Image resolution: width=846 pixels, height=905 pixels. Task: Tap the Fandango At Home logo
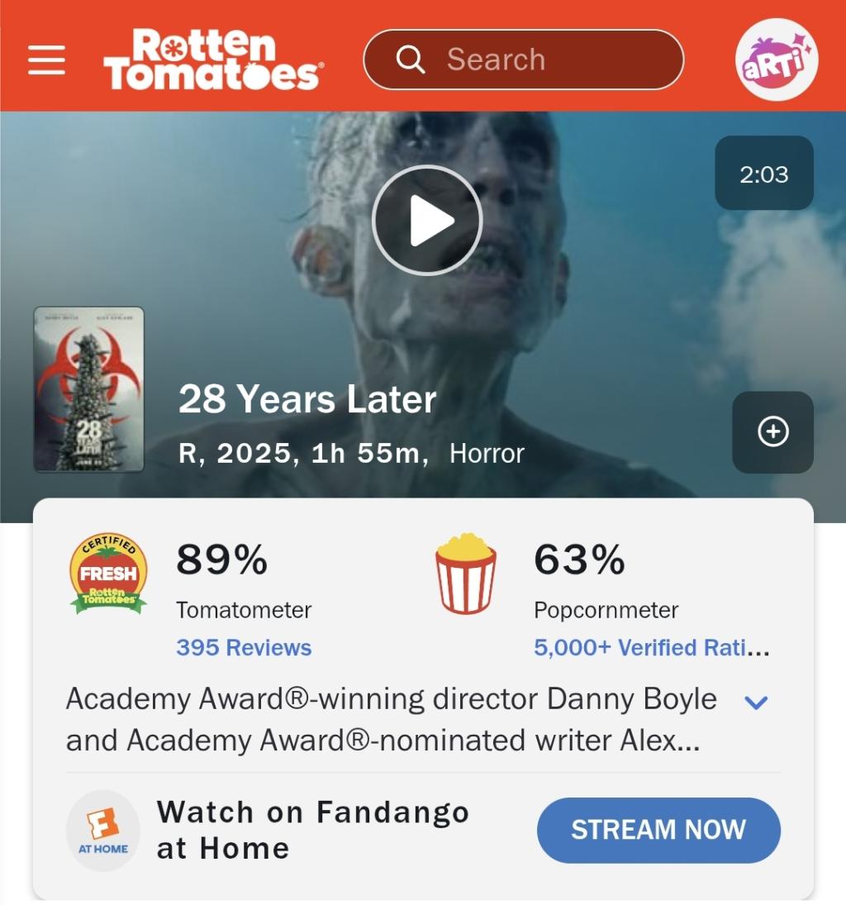(x=102, y=830)
